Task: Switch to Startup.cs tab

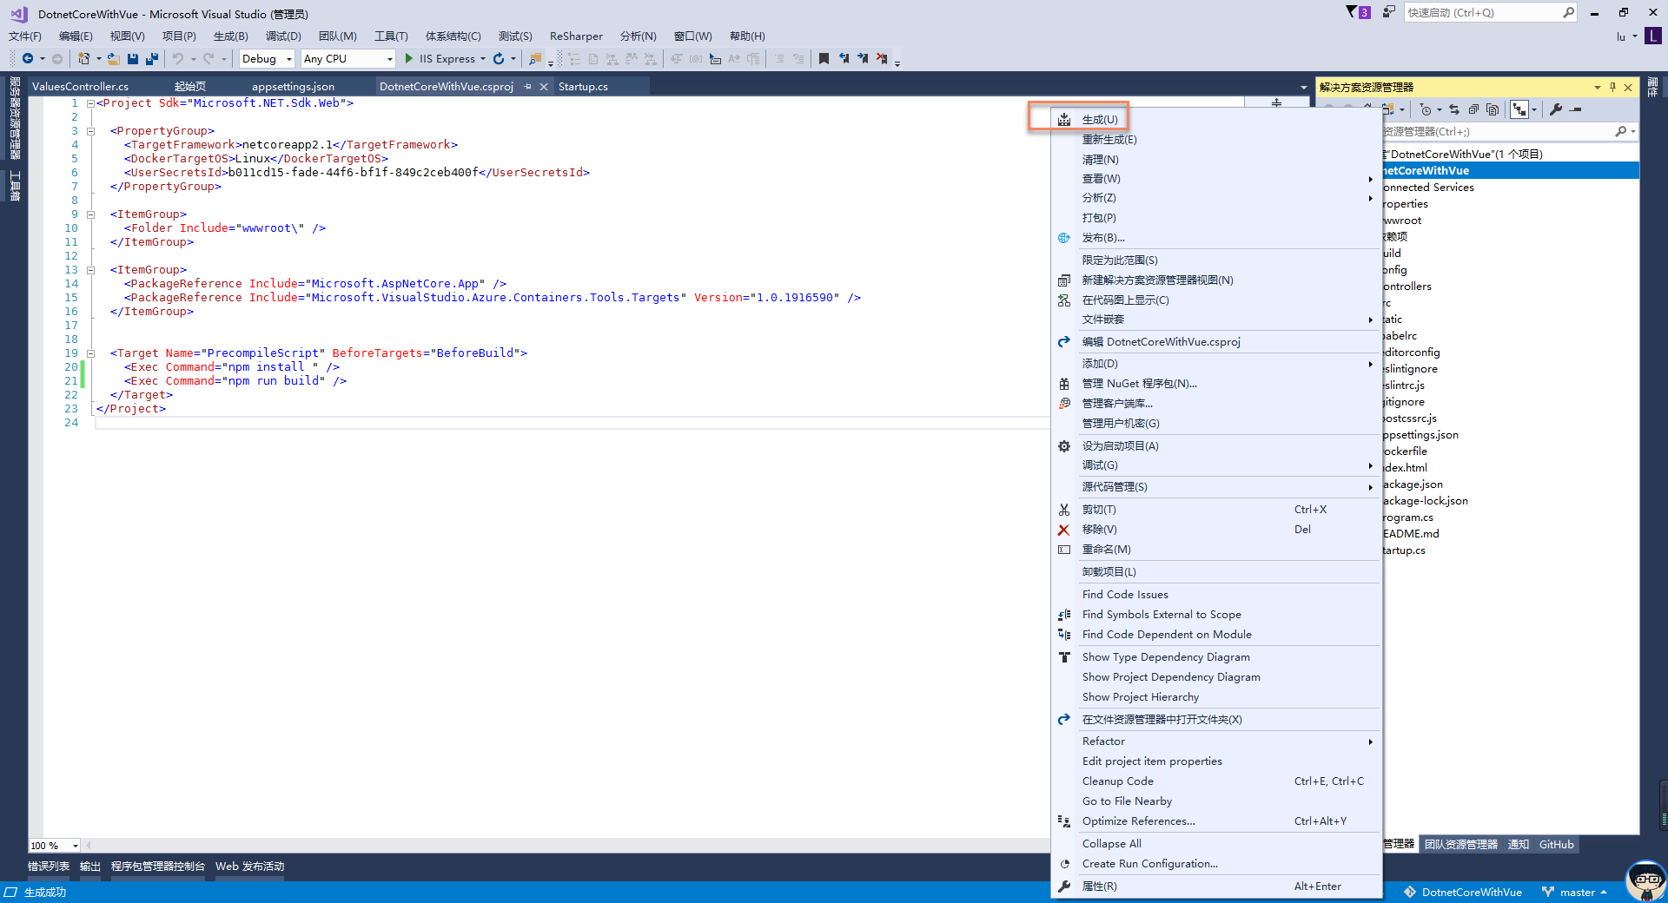Action: pos(583,87)
